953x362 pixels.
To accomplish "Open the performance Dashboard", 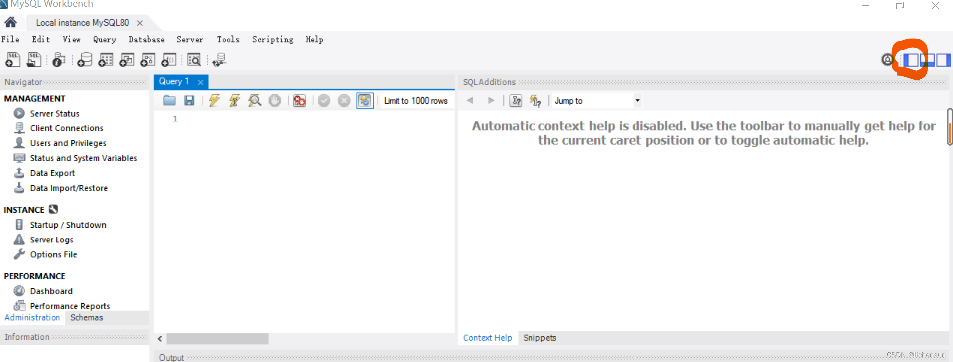I will click(x=51, y=291).
